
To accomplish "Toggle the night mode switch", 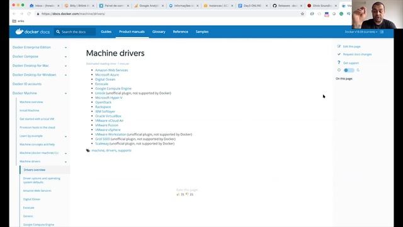I will pos(349,70).
